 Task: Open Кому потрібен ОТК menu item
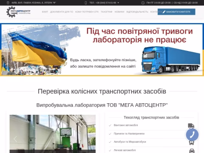point(87,12)
